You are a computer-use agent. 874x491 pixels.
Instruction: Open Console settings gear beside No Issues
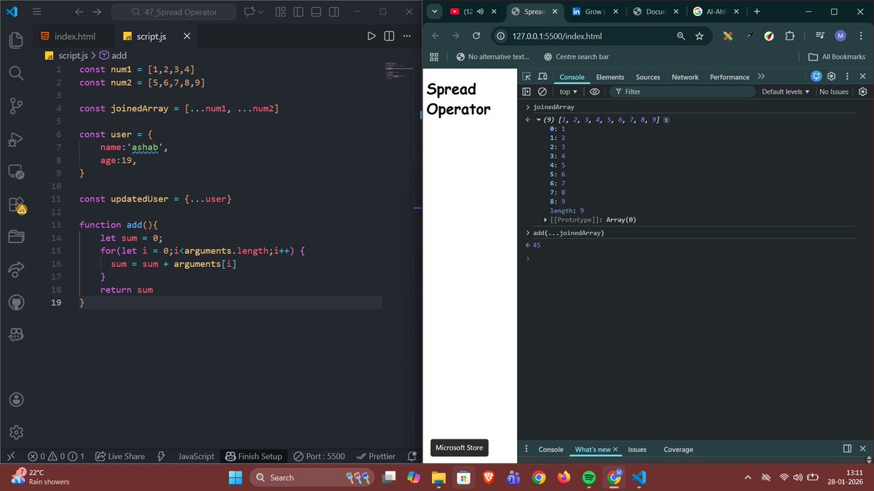tap(863, 92)
